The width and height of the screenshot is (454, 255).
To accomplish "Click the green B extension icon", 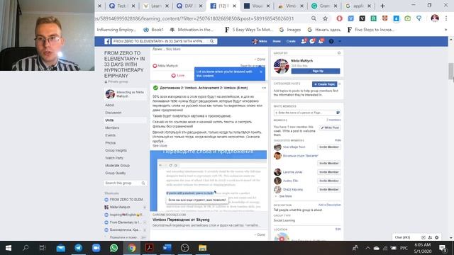I will [374, 18].
